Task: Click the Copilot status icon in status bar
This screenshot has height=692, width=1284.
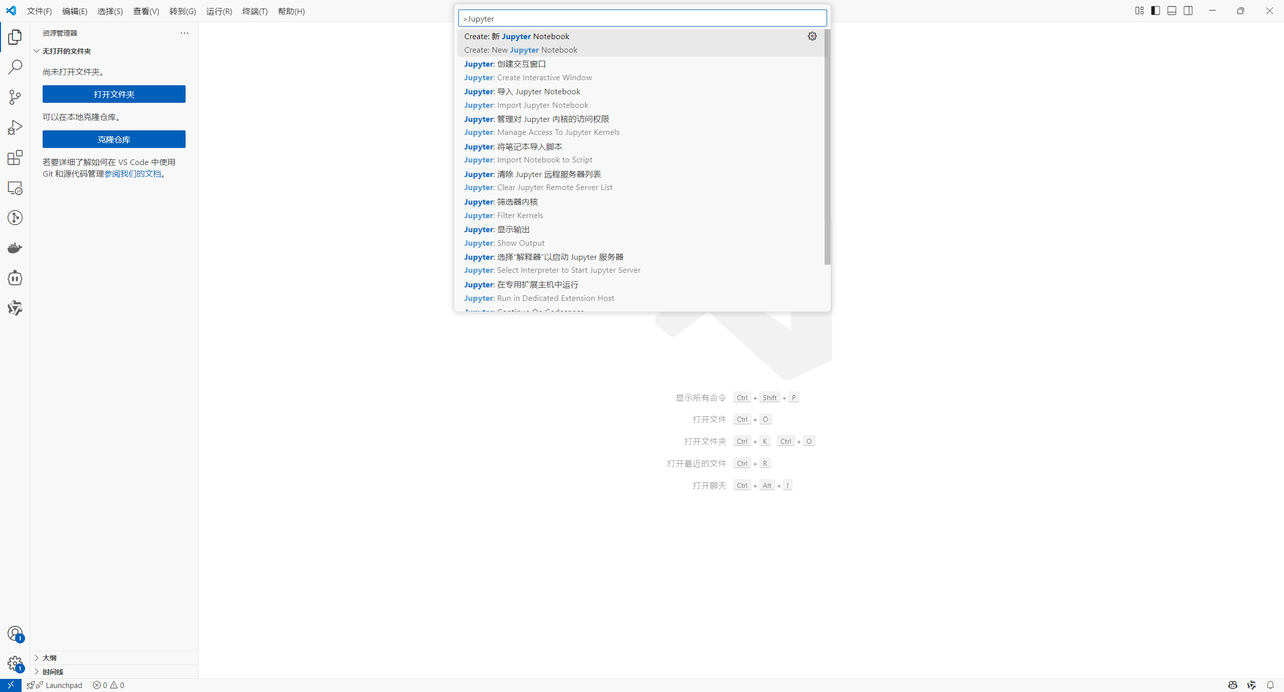Action: pos(1233,685)
